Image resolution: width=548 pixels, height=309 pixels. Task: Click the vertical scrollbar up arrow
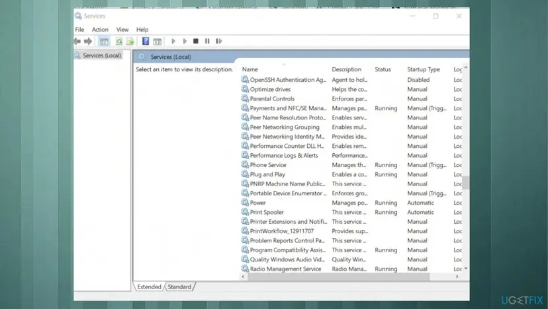(465, 68)
